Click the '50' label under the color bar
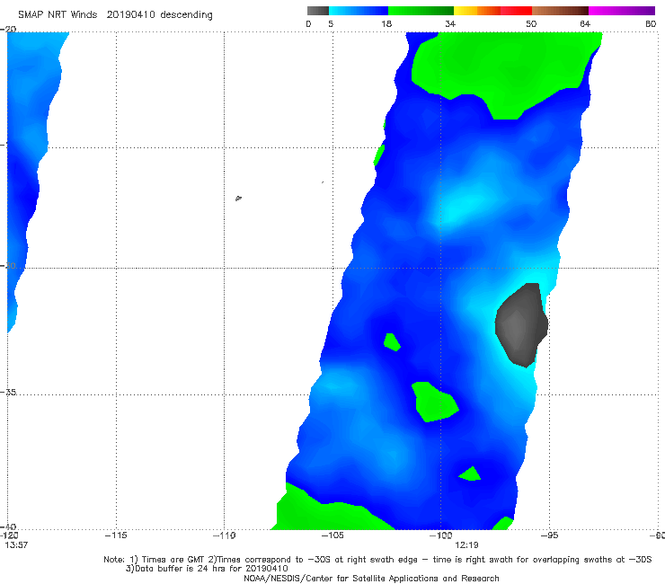The height and width of the screenshot is (584, 665). click(531, 23)
